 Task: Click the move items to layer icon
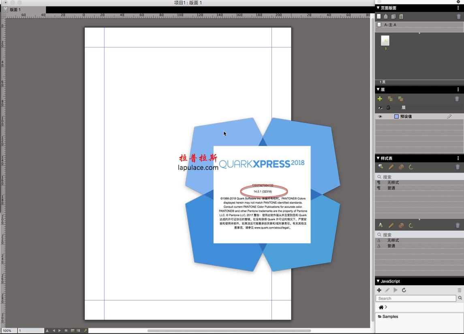point(390,99)
